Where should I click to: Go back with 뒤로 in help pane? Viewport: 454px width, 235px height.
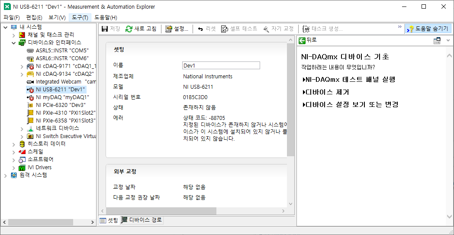(x=307, y=40)
